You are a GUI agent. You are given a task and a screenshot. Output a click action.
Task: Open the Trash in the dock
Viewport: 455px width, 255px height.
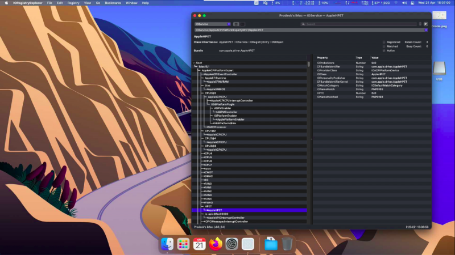click(x=287, y=244)
